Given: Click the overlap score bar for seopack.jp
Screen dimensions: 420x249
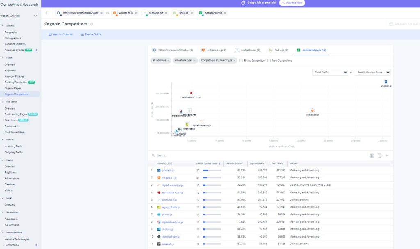Looking at the screenshot, I should pyautogui.click(x=212, y=244).
